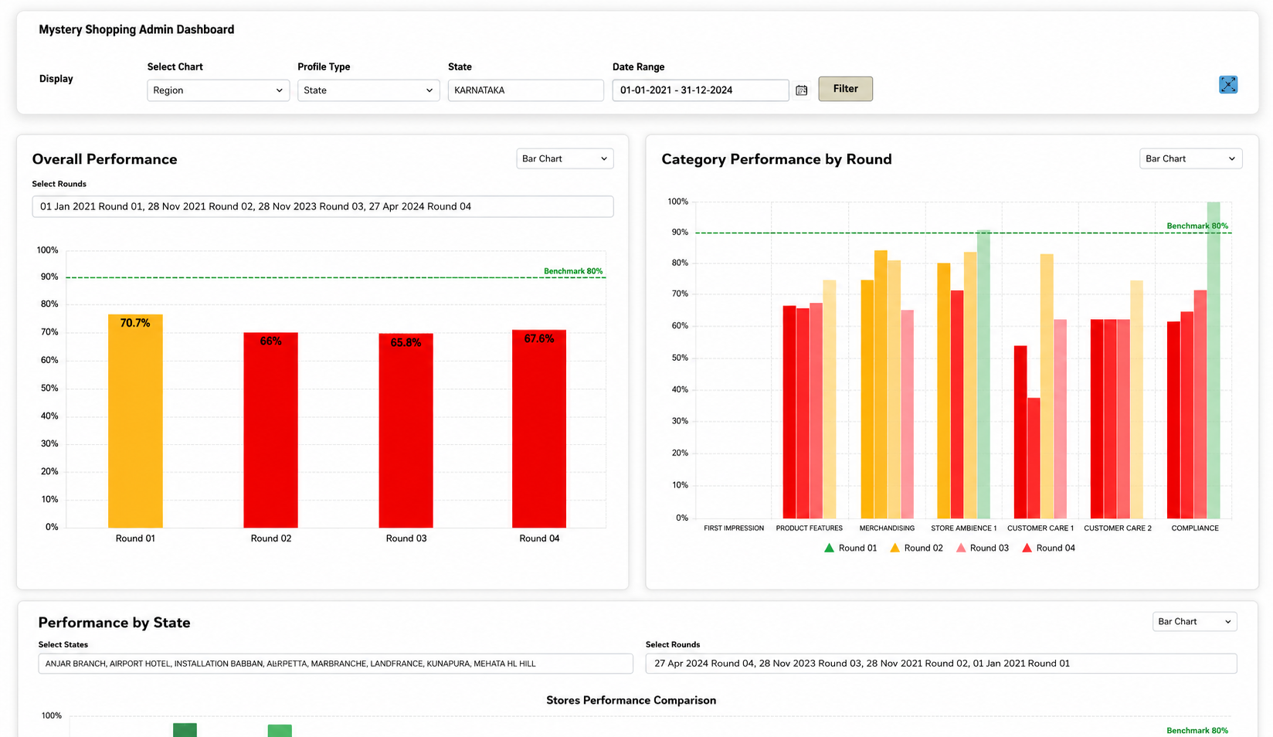Image resolution: width=1273 pixels, height=737 pixels.
Task: Click the red Round 04 bar at 67.6%
Action: pos(539,429)
